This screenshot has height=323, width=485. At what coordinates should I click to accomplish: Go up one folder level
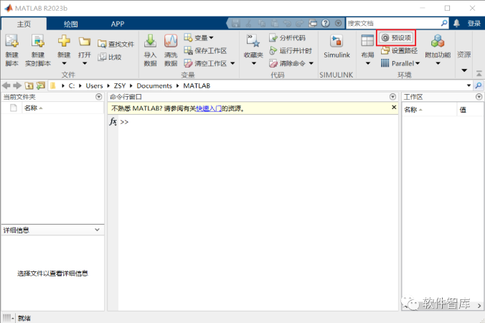click(x=29, y=85)
